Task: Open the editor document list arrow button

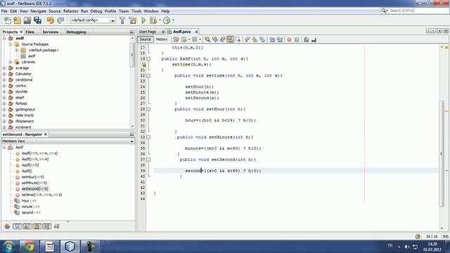Action: (x=439, y=31)
